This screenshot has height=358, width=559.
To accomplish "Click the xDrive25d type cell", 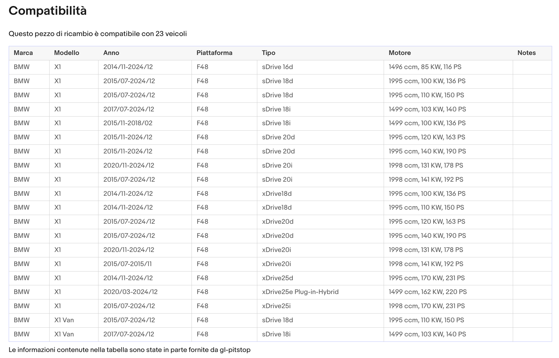I will [320, 278].
